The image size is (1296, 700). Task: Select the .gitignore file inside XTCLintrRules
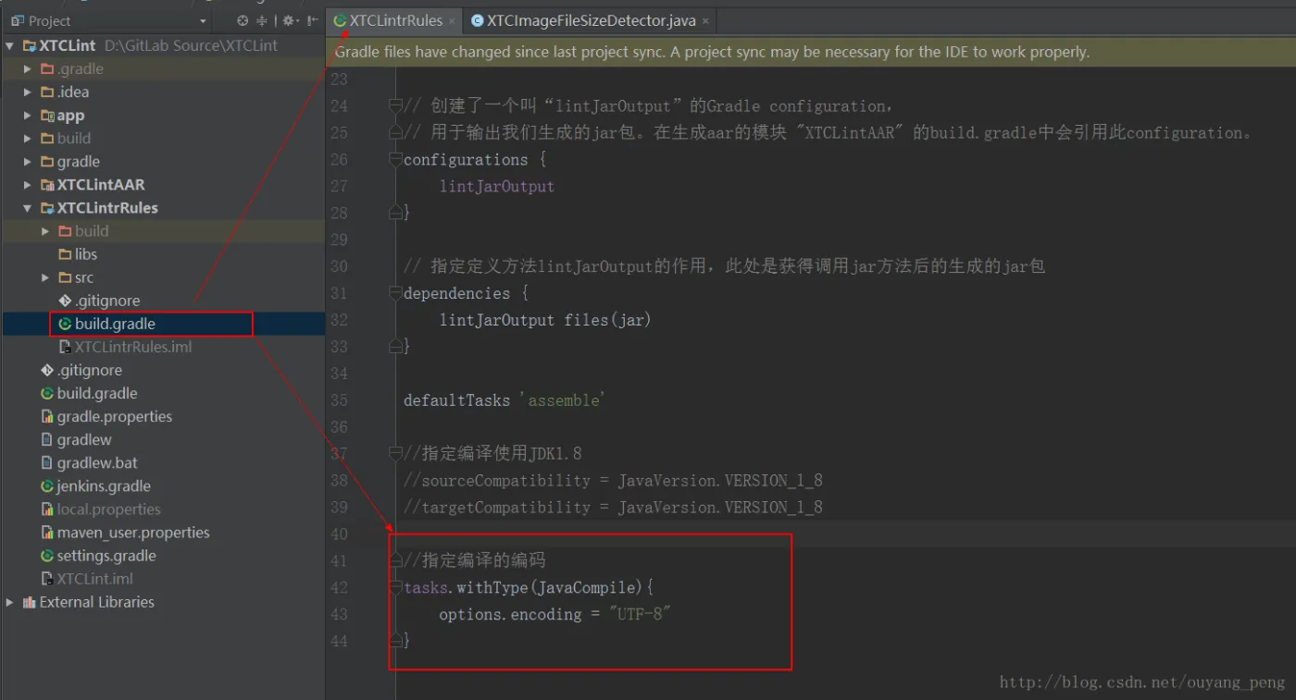pyautogui.click(x=107, y=301)
